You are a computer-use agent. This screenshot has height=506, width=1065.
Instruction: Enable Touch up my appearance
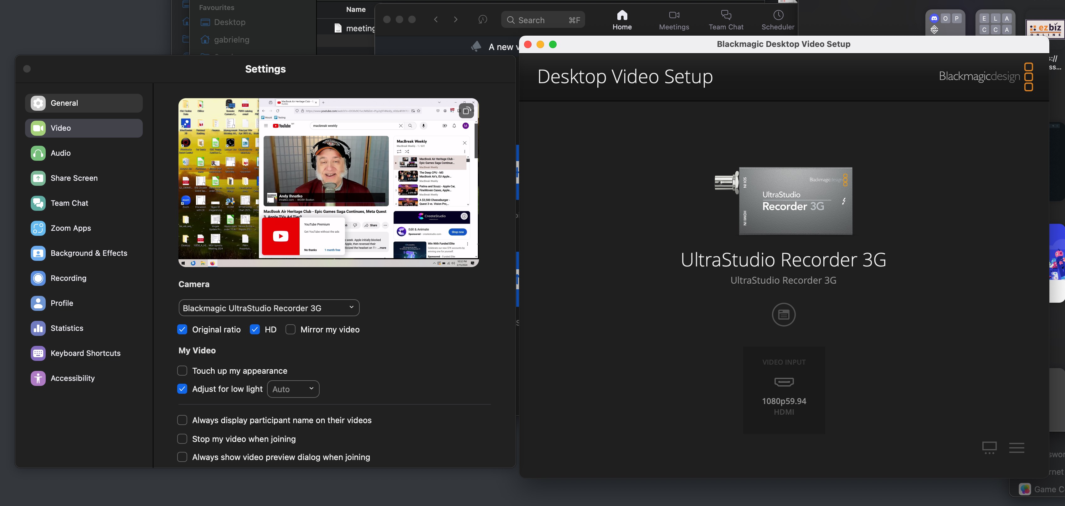[182, 371]
